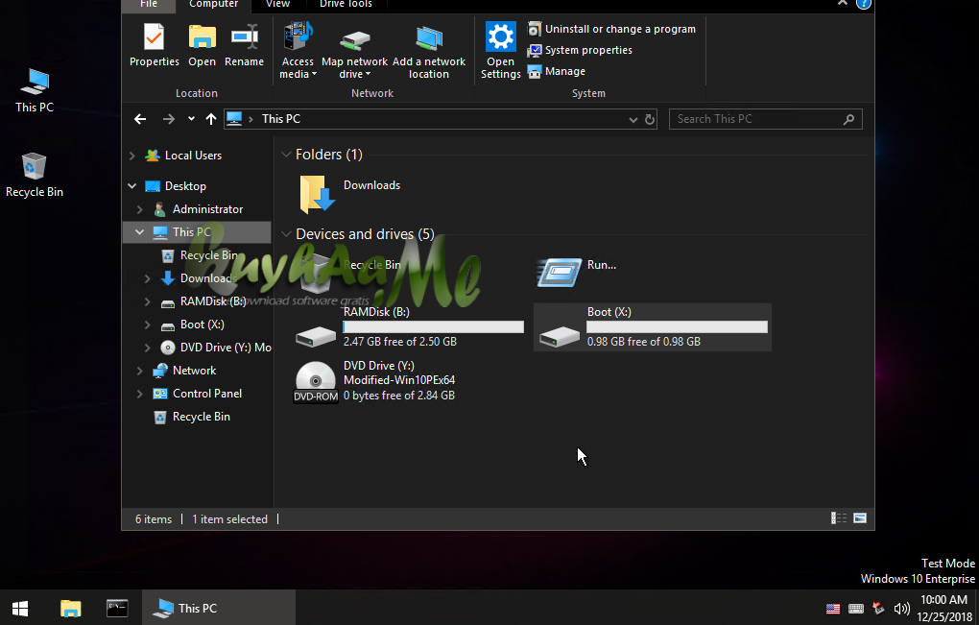Image resolution: width=979 pixels, height=625 pixels.
Task: Click the RAMDisk (B:) capacity bar
Action: 433,326
